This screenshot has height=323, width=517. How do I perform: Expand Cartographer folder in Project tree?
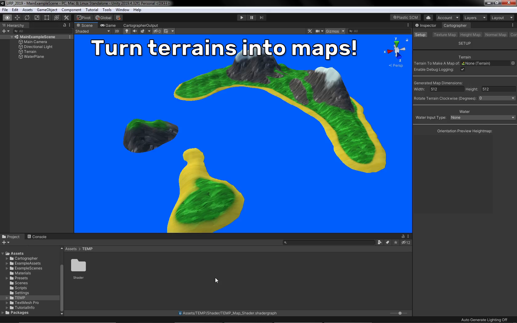7,258
